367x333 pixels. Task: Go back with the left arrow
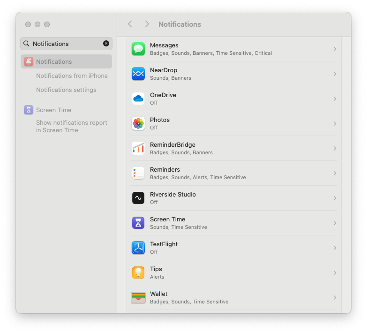pos(130,24)
